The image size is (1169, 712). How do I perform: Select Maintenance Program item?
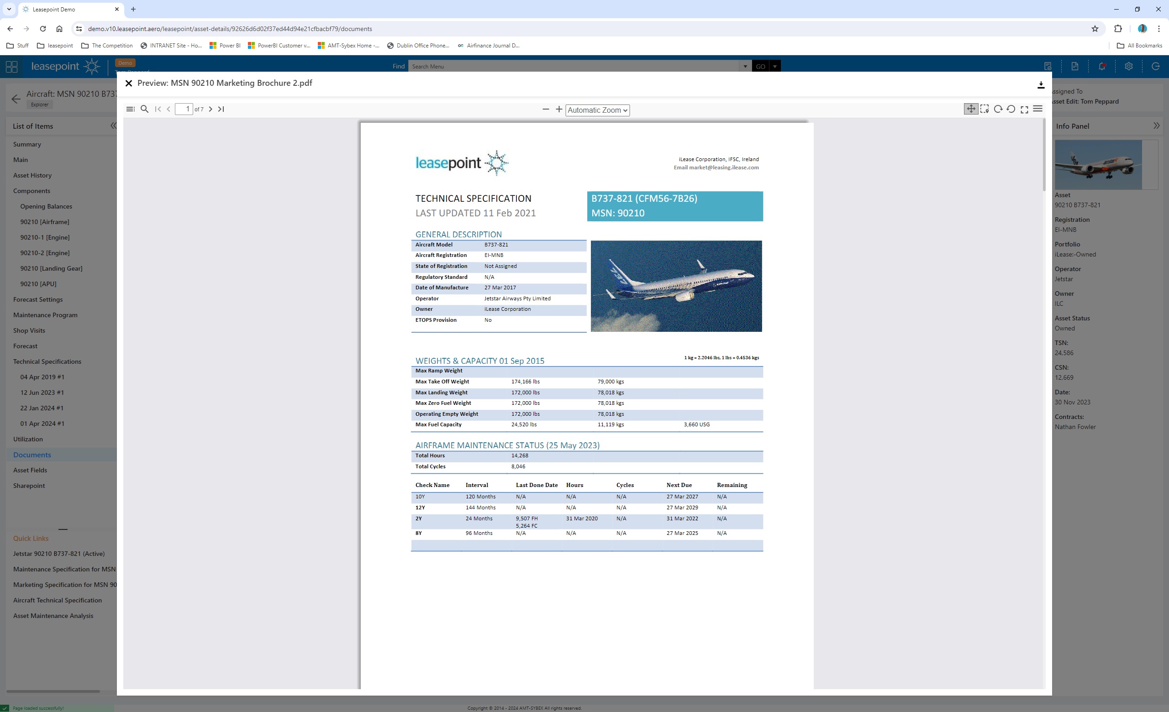(45, 315)
